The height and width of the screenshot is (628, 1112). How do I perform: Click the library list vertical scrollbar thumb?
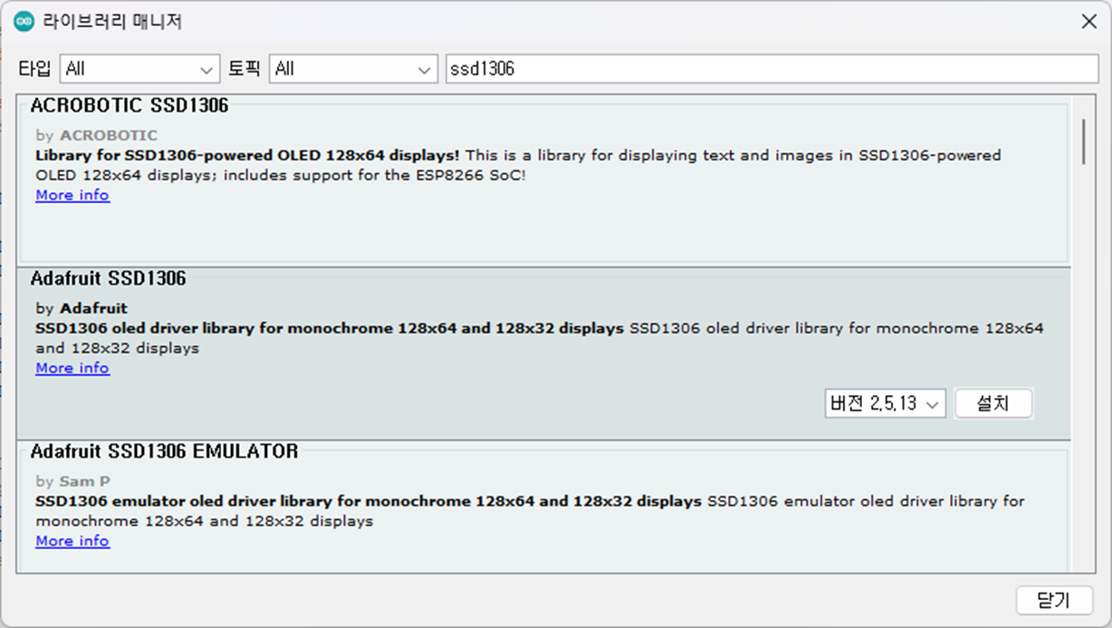1083,140
